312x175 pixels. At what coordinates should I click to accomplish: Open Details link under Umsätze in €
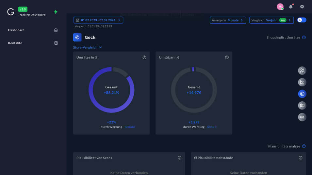(x=212, y=127)
